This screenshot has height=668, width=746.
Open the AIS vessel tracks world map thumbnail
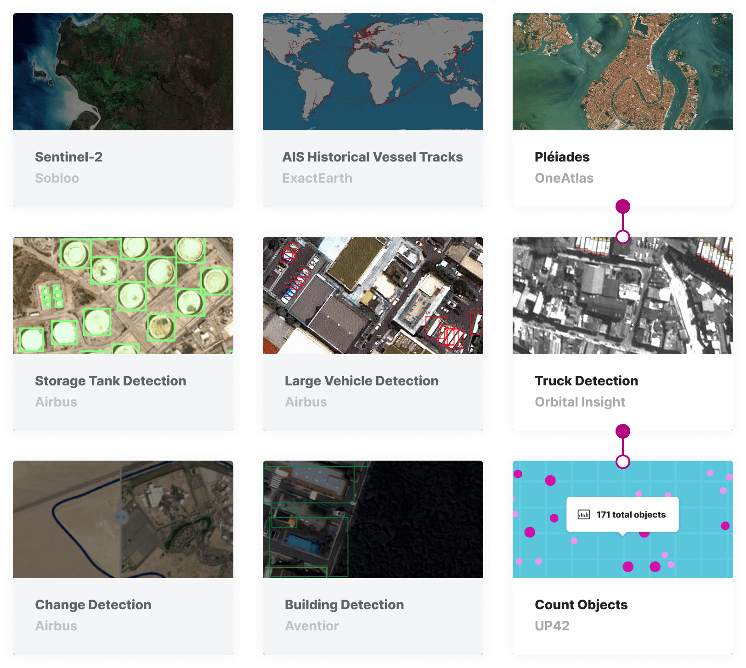pyautogui.click(x=373, y=72)
